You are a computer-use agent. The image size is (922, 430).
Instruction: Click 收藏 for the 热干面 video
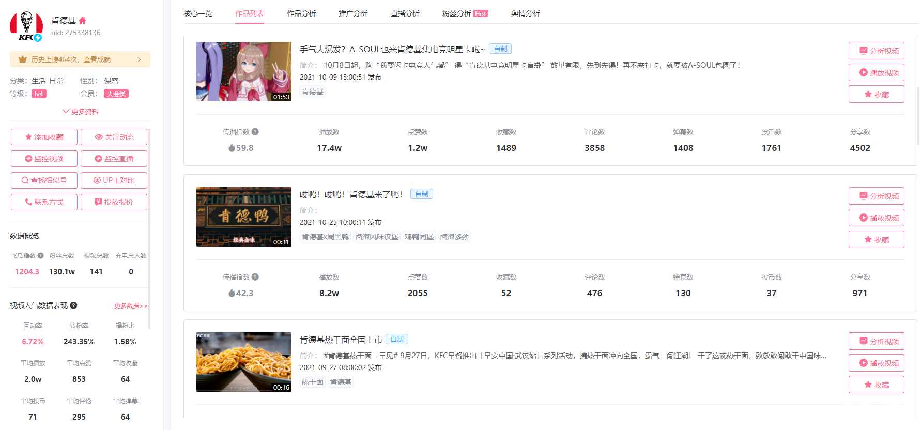tap(876, 385)
